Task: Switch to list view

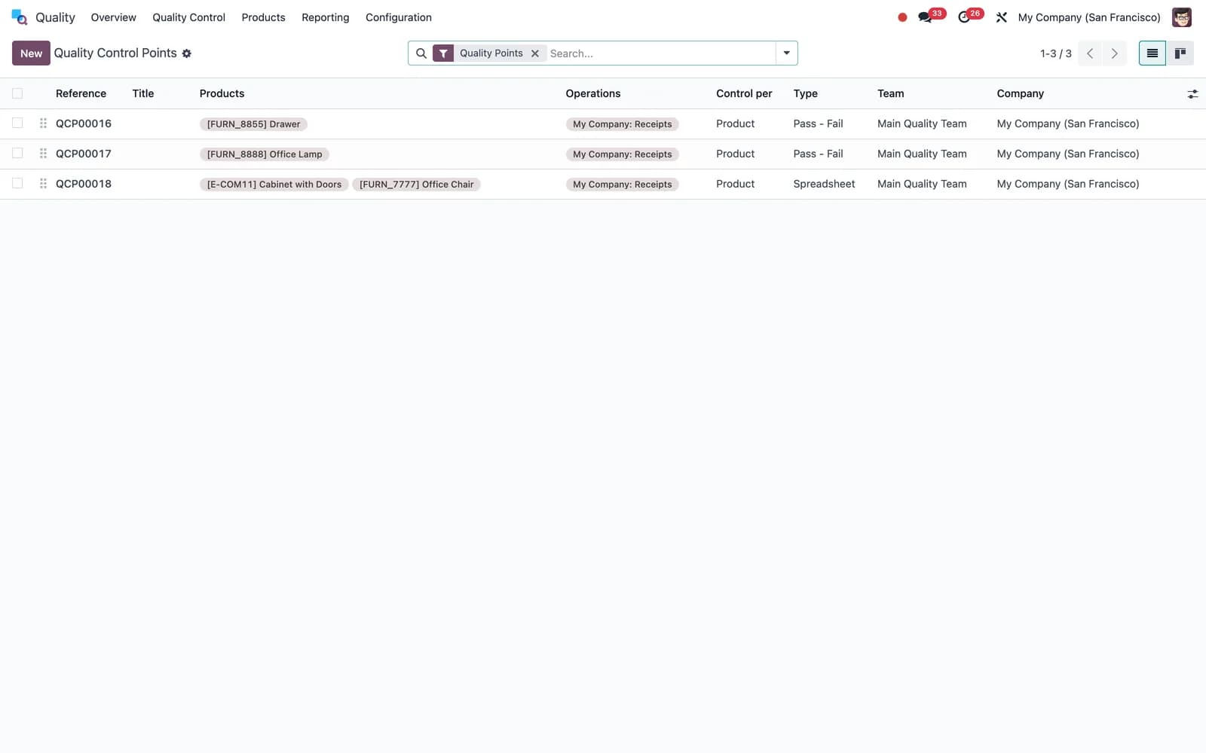Action: click(x=1152, y=53)
